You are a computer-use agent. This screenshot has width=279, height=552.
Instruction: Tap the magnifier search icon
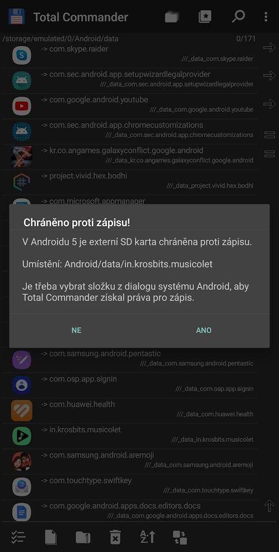[238, 16]
